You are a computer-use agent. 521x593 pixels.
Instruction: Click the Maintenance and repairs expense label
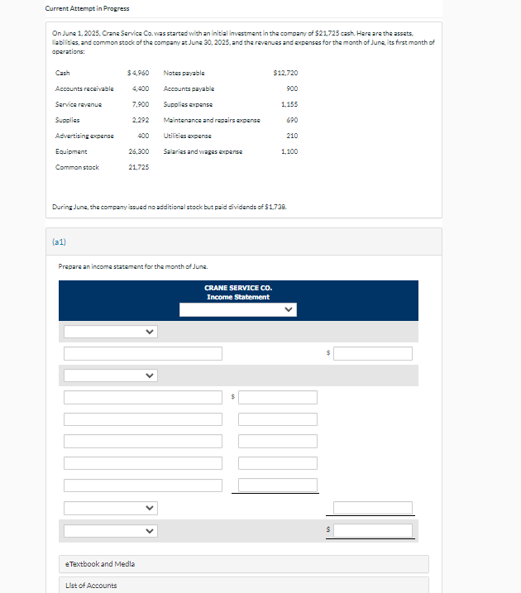212,120
